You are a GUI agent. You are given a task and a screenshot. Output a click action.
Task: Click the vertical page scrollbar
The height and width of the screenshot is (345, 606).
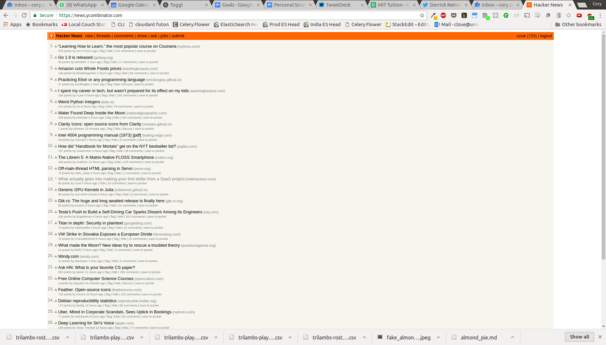pos(603,147)
